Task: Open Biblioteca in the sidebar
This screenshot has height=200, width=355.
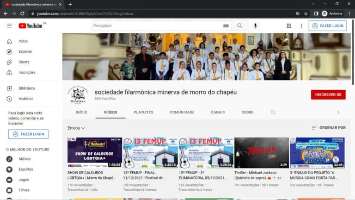Action: pos(26,88)
